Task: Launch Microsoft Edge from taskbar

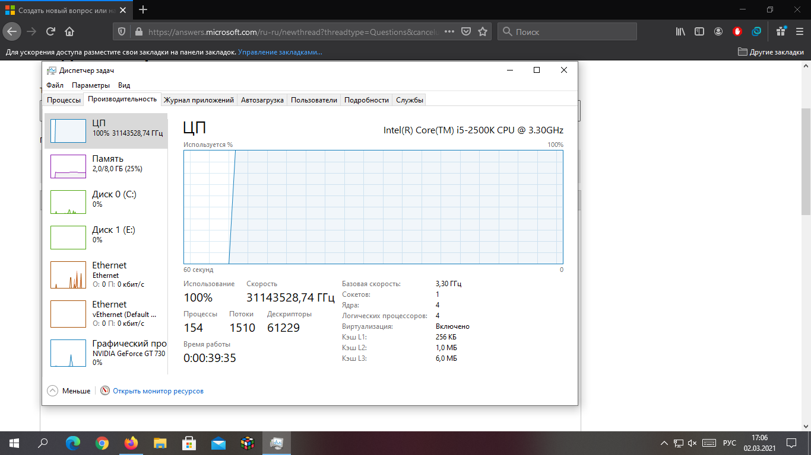Action: (72, 443)
